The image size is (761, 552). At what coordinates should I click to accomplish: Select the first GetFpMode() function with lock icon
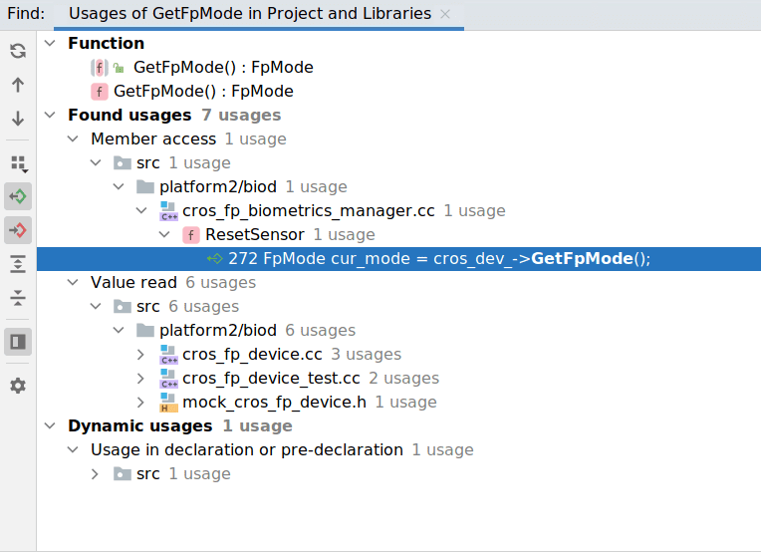[223, 68]
